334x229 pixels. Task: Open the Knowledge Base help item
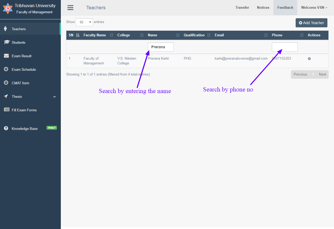(x=25, y=129)
